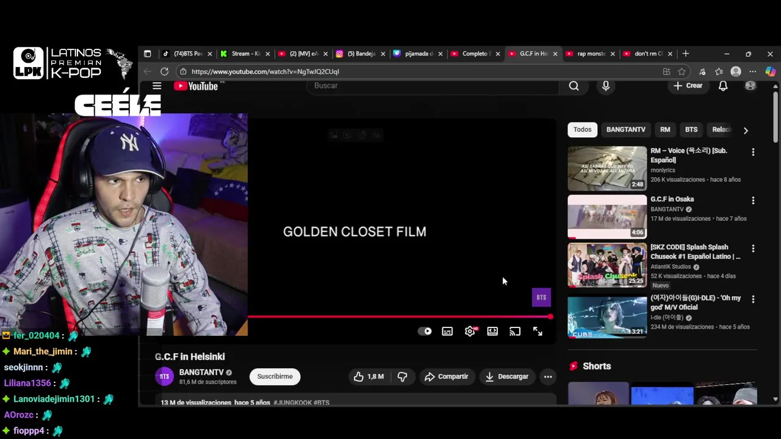Open the YouTube hamburger guide menu
Image resolution: width=781 pixels, height=439 pixels.
tap(157, 86)
